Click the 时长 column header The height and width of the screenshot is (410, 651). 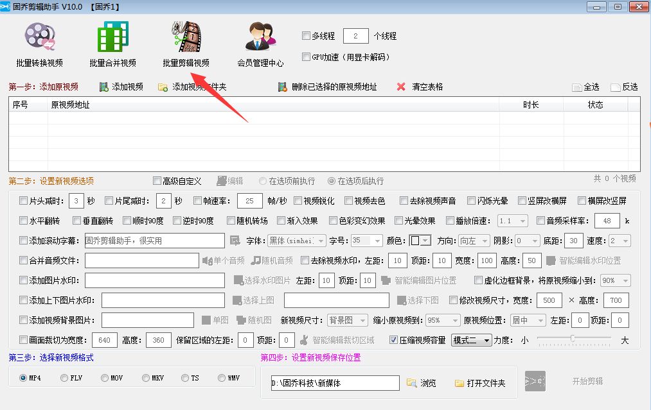coord(531,105)
